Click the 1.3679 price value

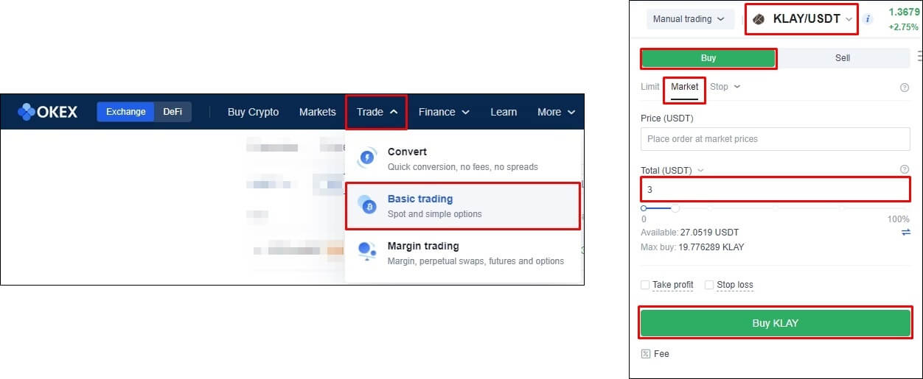tap(904, 13)
